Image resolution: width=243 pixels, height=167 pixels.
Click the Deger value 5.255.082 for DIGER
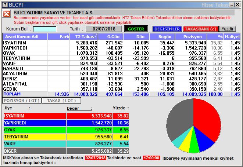point(101,151)
